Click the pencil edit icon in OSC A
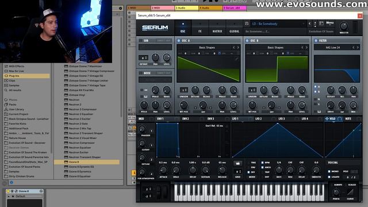This screenshot has height=207, width=368. pyautogui.click(x=236, y=59)
